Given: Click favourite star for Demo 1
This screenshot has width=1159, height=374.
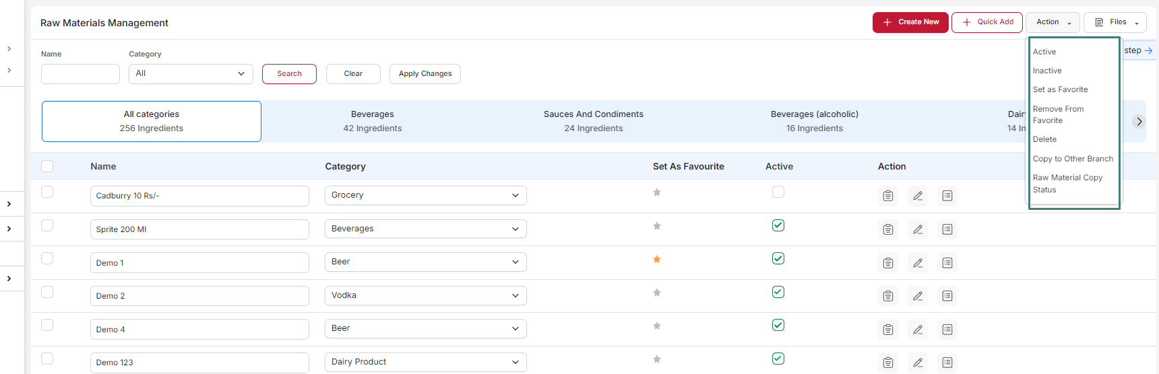Looking at the screenshot, I should [657, 259].
